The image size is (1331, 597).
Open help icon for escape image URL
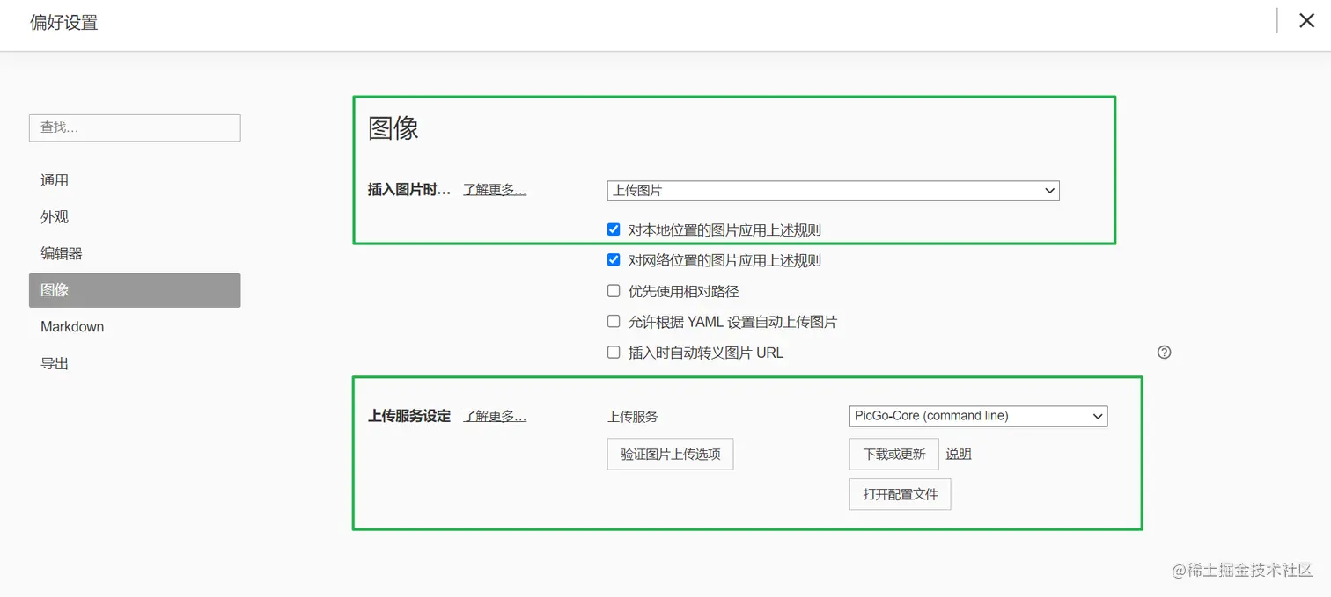tap(1164, 353)
